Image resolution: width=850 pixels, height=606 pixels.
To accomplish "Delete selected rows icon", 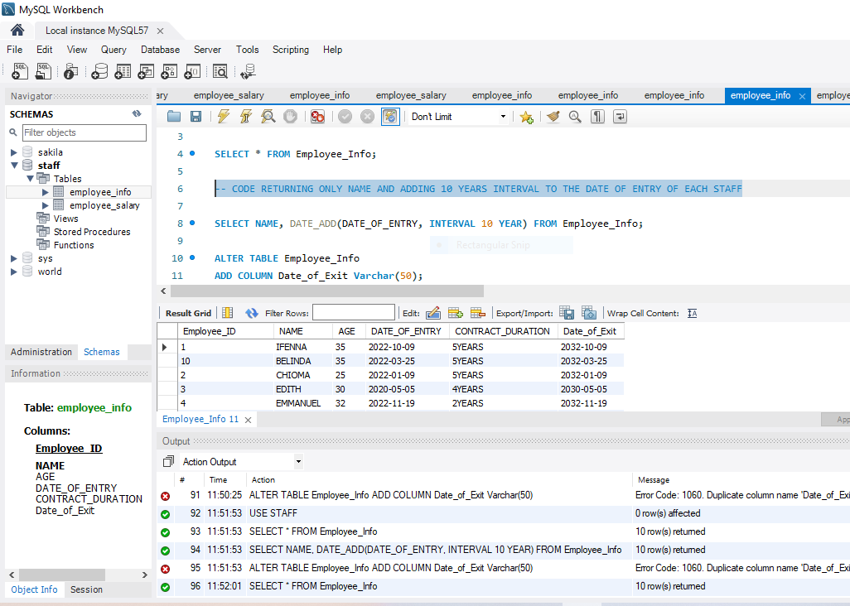I will click(477, 313).
